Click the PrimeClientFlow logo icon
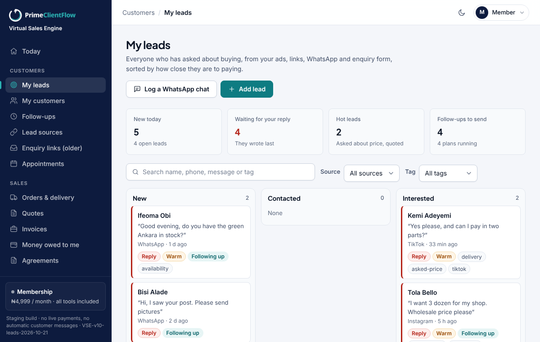540x342 pixels. tap(15, 15)
